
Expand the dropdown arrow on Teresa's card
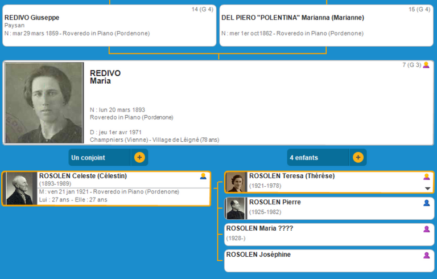(x=427, y=188)
